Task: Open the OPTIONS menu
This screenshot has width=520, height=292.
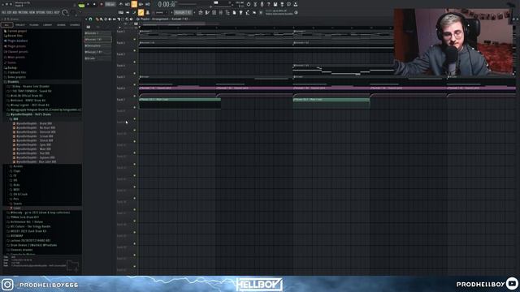Action: tap(41, 12)
